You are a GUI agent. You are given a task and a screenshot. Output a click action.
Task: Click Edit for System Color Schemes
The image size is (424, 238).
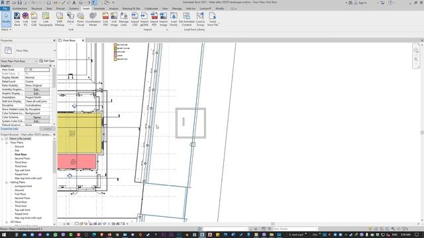pos(37,121)
